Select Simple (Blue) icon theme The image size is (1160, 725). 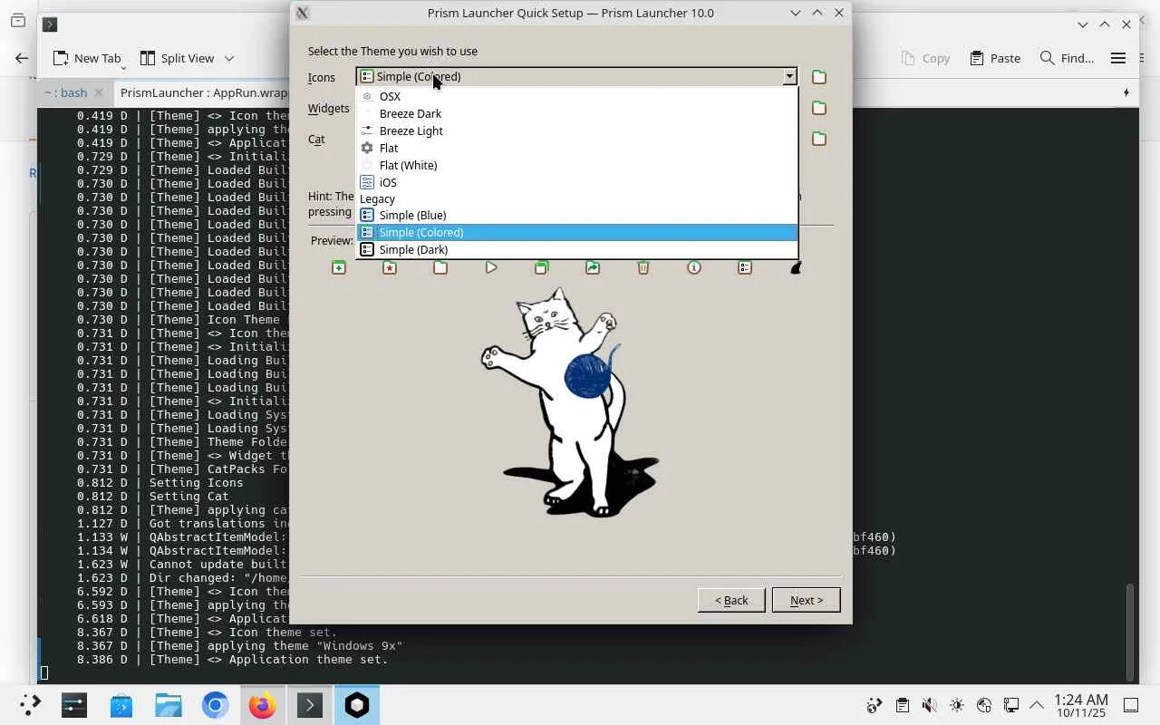click(x=576, y=215)
